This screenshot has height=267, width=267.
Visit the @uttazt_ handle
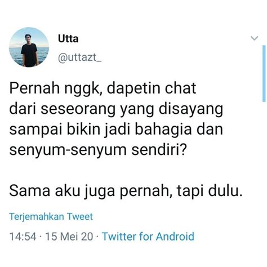point(79,57)
